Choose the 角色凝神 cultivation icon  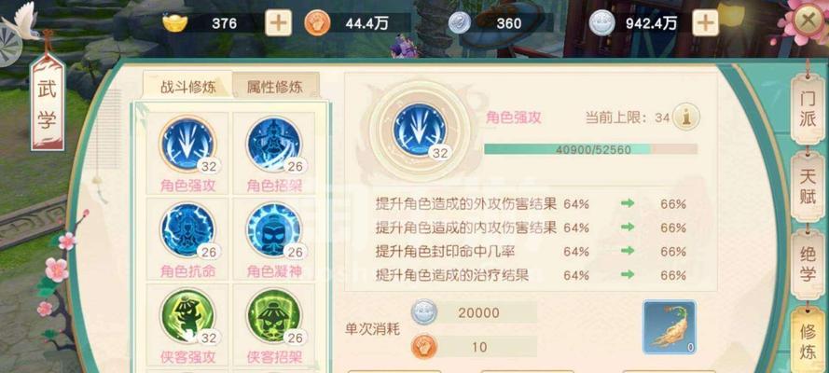click(274, 230)
